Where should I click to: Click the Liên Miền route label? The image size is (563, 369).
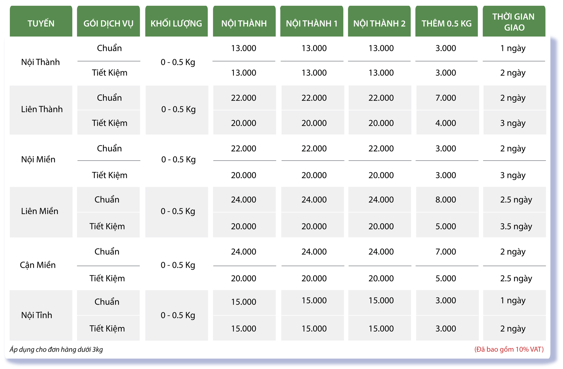point(40,211)
